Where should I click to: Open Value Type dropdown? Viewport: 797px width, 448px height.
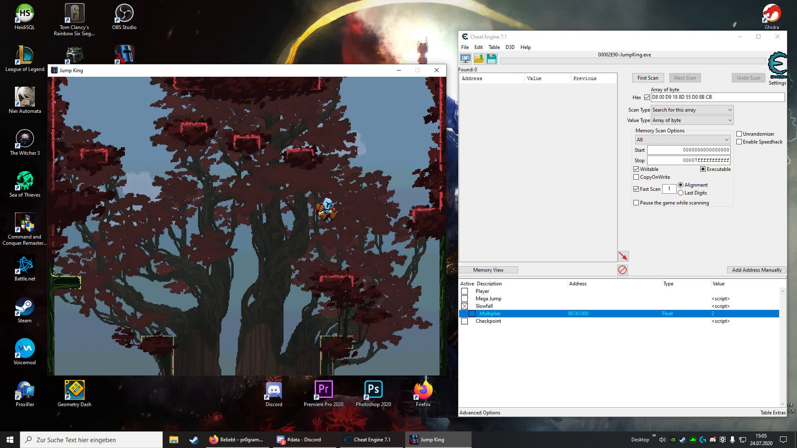click(x=692, y=120)
